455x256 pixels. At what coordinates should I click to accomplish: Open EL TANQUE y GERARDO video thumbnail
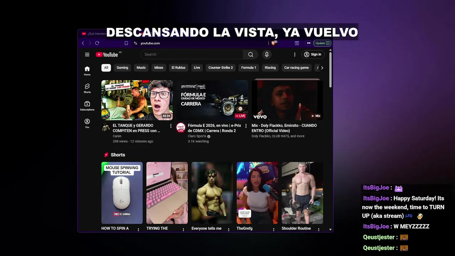[137, 100]
